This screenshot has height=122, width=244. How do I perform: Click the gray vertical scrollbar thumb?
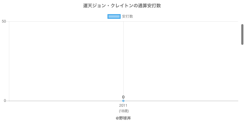tap(242, 34)
